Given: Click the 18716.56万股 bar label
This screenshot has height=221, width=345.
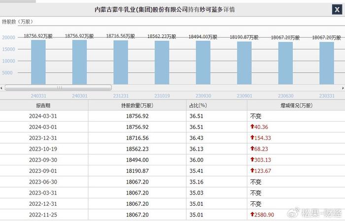Looking at the screenshot, I should coord(121,36).
